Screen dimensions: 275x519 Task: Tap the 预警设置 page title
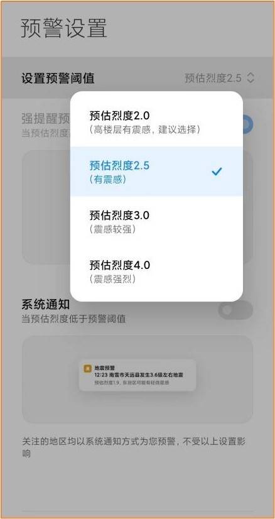[x=64, y=28]
